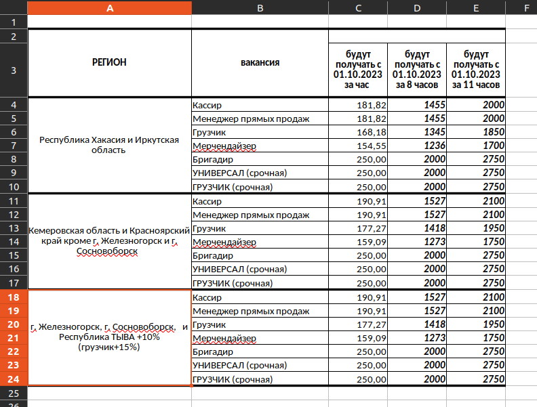Viewport: 537px width, 407px height.
Task: Select column A header
Action: [x=109, y=7]
